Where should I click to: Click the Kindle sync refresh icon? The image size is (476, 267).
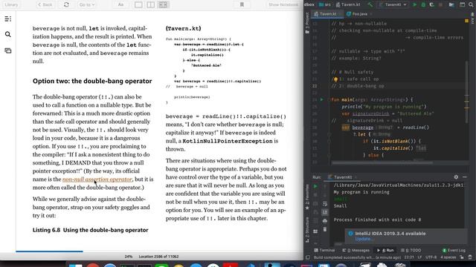(x=66, y=4)
